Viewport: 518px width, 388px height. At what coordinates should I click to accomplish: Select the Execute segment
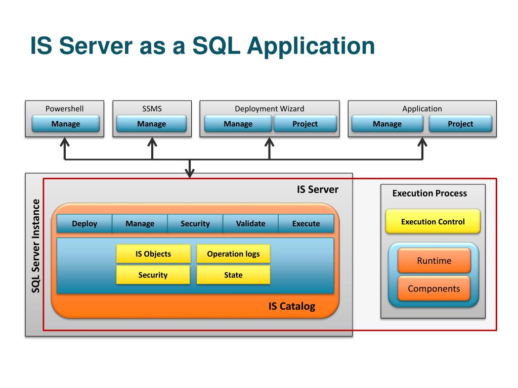coord(306,223)
